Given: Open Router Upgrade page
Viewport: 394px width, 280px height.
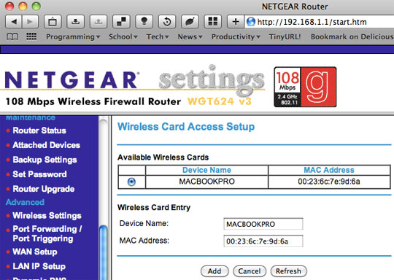Looking at the screenshot, I should tap(44, 189).
